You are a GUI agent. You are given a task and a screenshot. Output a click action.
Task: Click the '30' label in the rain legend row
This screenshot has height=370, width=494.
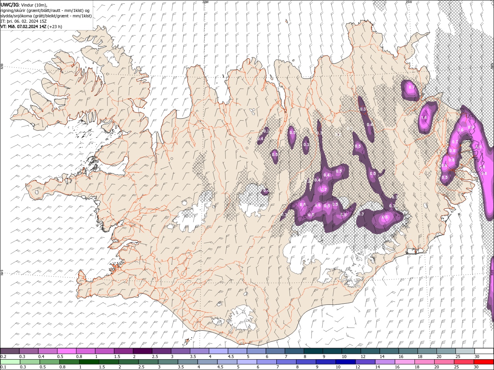click(476, 367)
